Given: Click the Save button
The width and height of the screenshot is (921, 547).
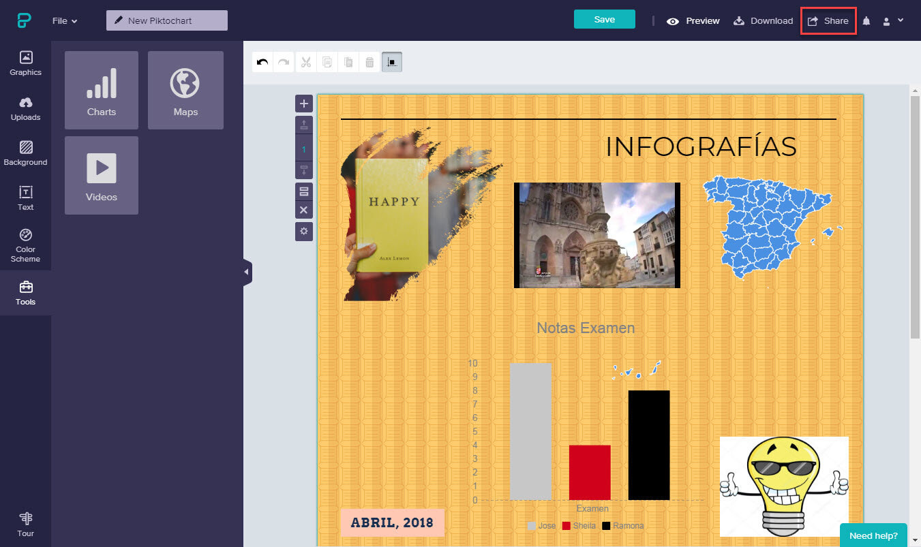Looking at the screenshot, I should click(x=604, y=20).
